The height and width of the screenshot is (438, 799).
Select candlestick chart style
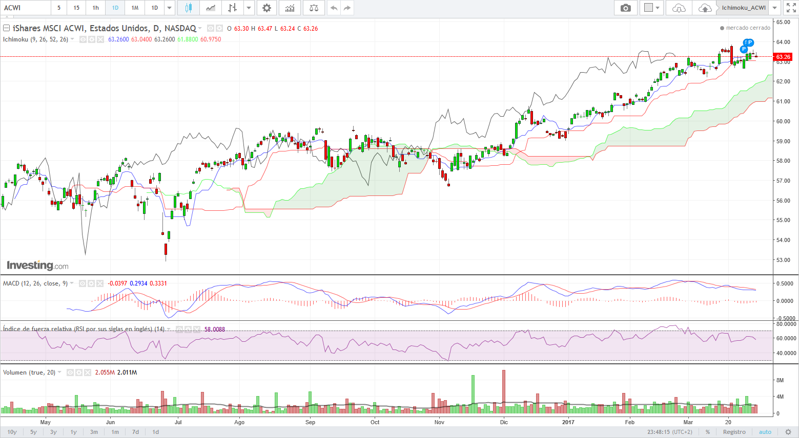188,8
